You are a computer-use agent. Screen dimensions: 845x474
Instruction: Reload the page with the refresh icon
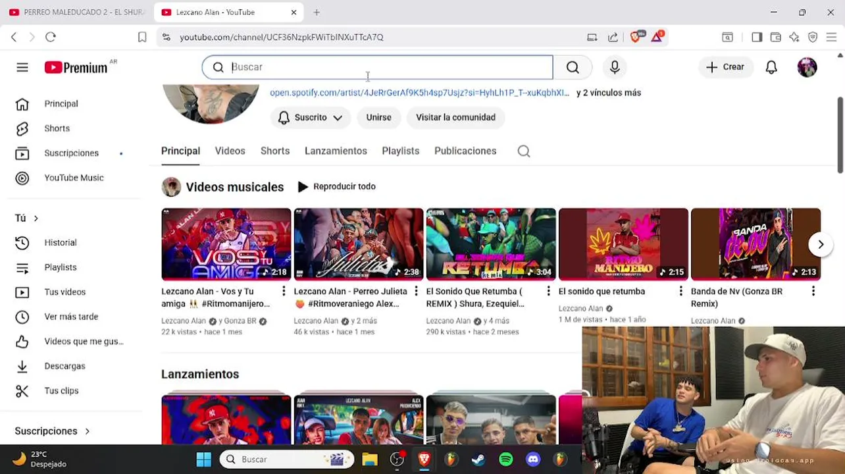(51, 38)
